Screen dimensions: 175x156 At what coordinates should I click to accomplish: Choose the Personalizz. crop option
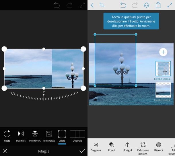(49, 134)
